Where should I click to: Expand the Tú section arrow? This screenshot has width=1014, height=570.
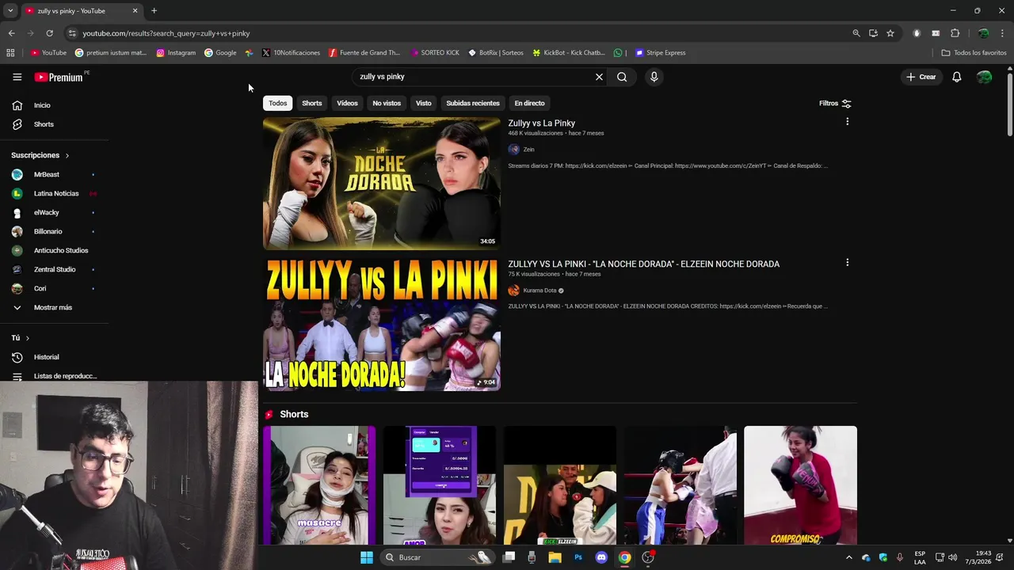[28, 338]
